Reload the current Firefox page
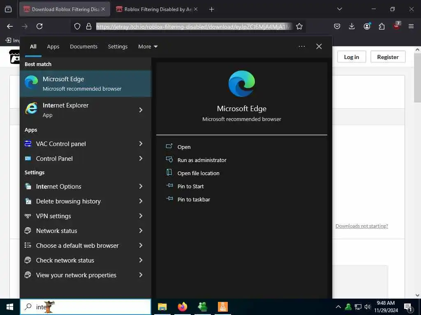 coord(39,26)
